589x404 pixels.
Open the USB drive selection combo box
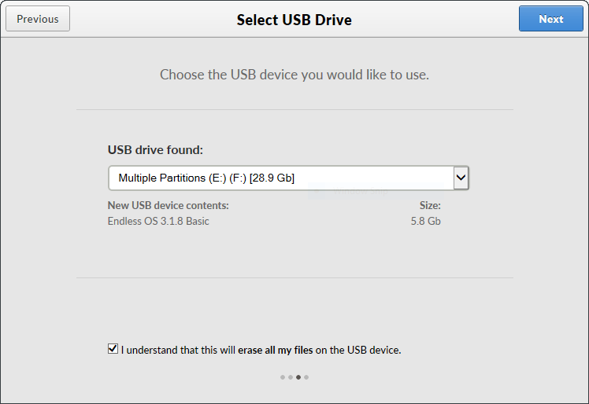pos(288,178)
